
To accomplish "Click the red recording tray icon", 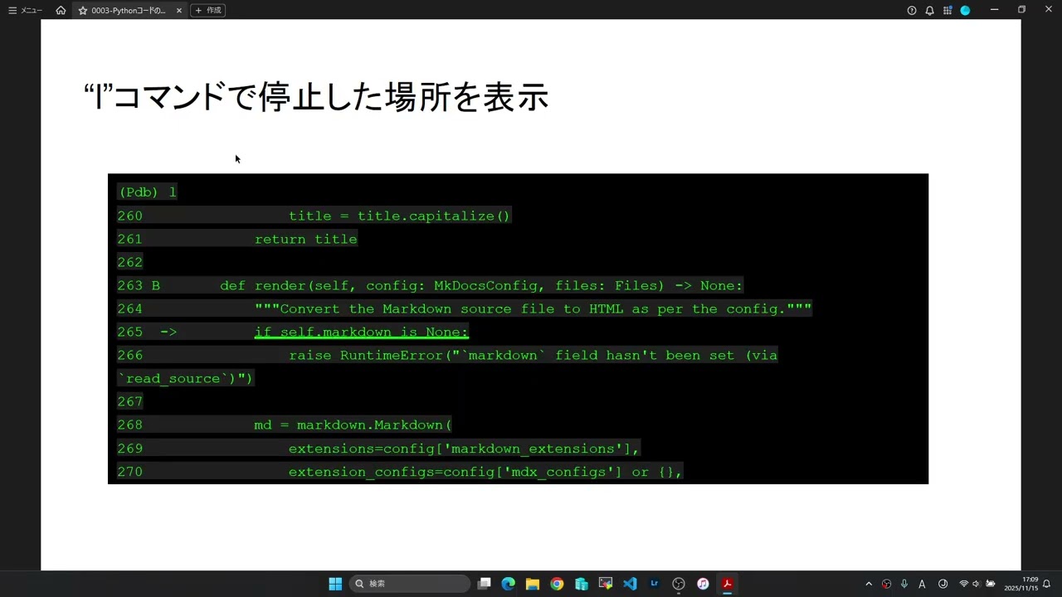I will point(887,584).
